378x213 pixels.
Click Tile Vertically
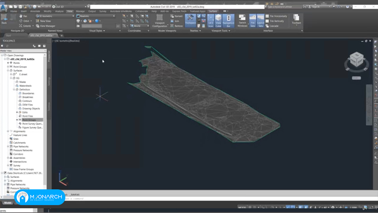coord(275,21)
